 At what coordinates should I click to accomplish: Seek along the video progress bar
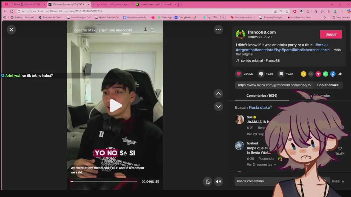coord(104,181)
